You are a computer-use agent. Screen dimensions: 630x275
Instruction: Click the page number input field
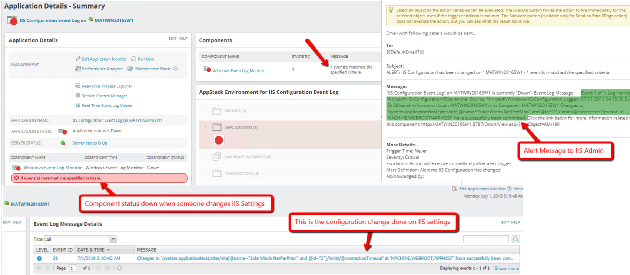click(x=73, y=268)
